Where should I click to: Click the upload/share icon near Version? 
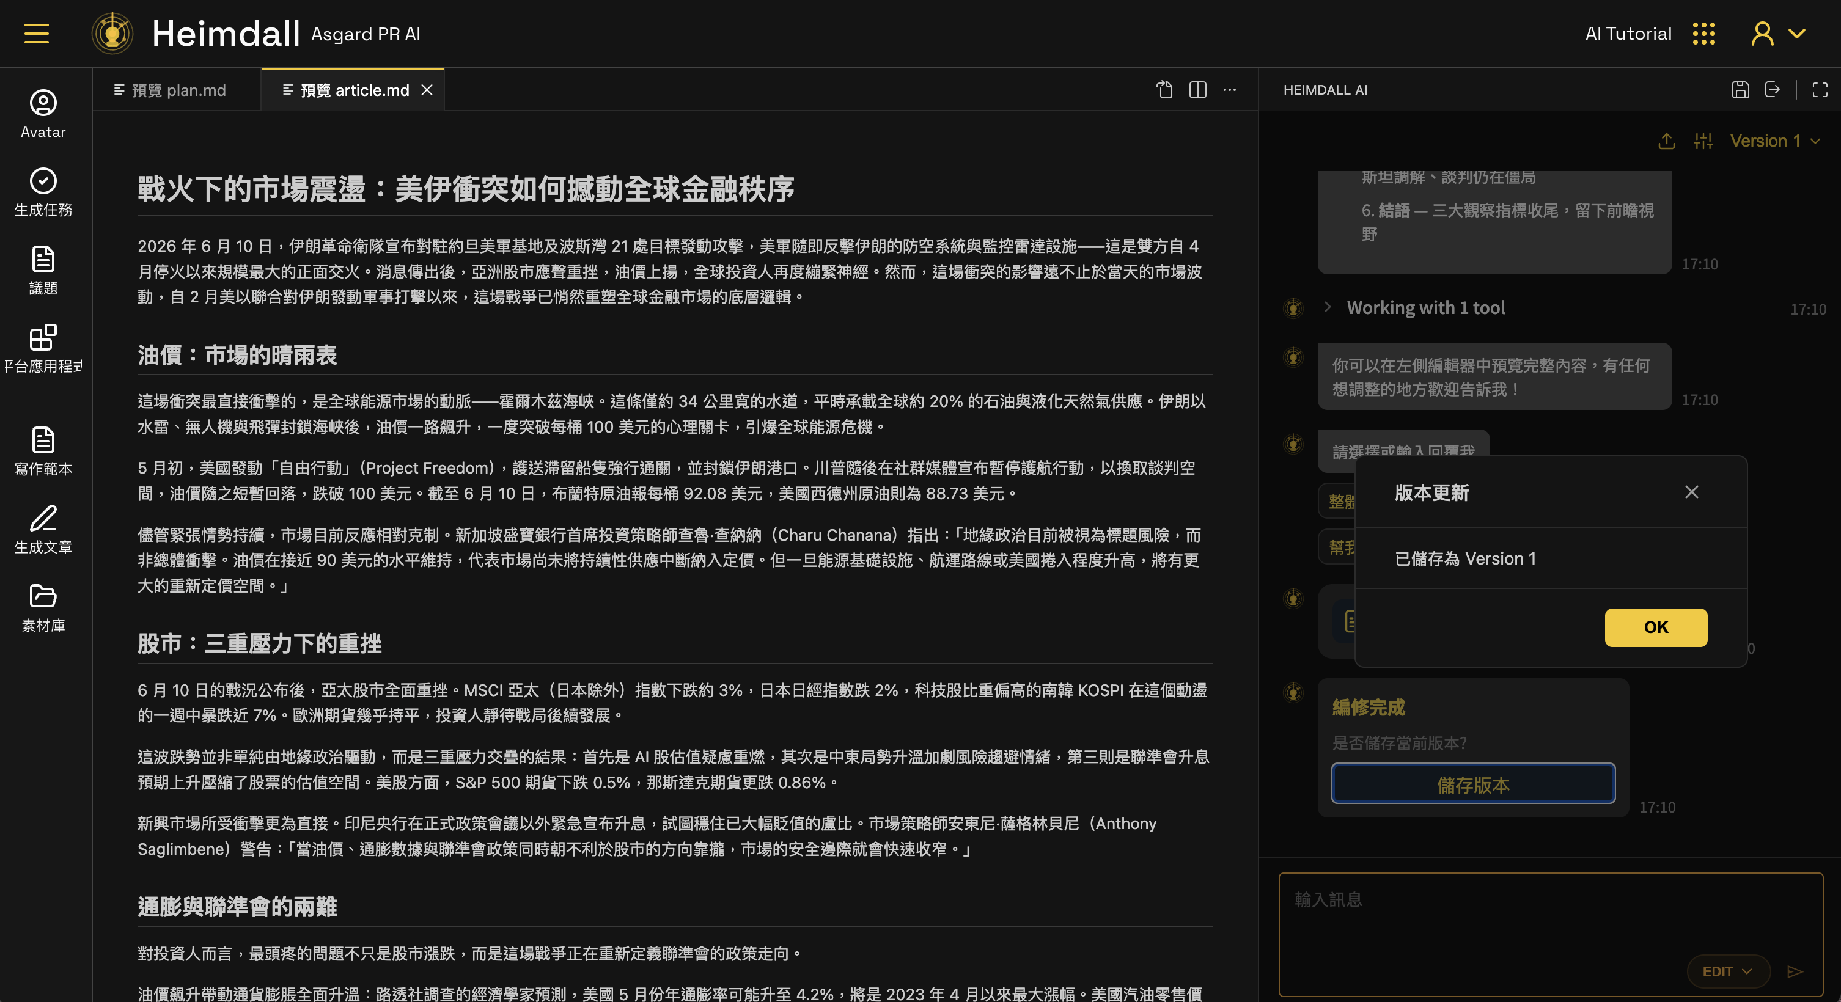click(1667, 141)
